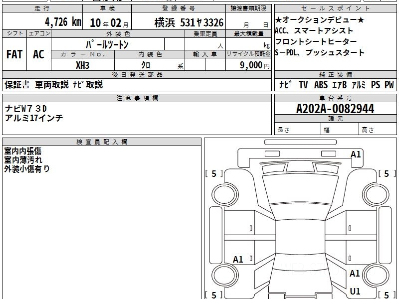
Task: Click the 車台番号 header
Action: (x=335, y=98)
